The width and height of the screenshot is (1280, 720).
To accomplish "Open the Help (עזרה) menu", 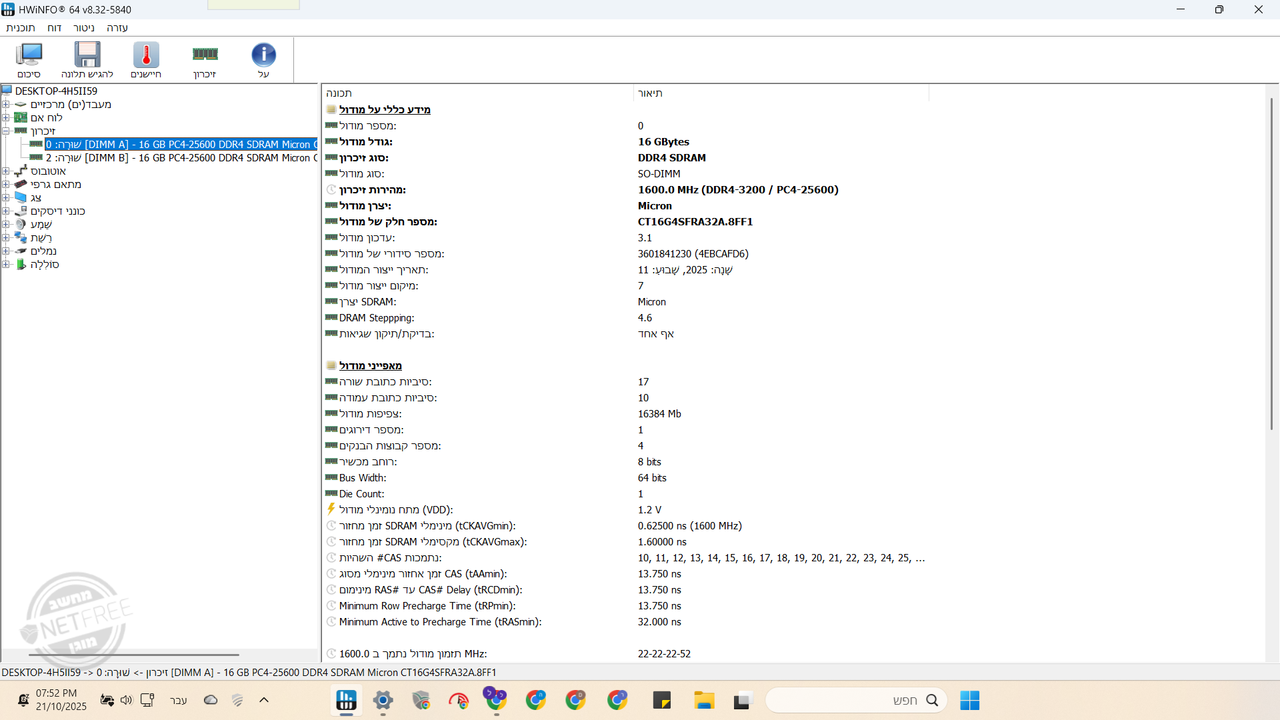I will (117, 28).
